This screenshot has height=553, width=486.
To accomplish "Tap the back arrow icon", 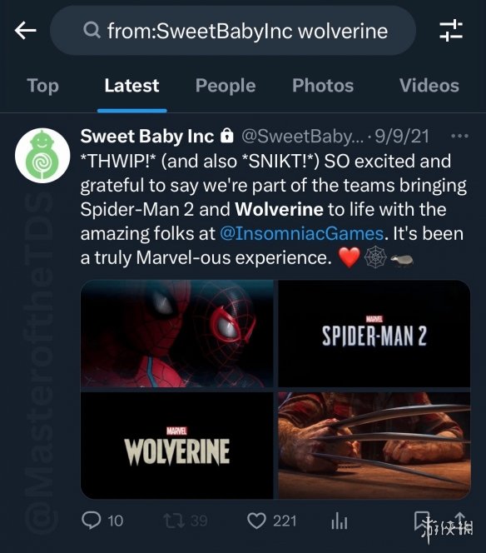I will [25, 31].
